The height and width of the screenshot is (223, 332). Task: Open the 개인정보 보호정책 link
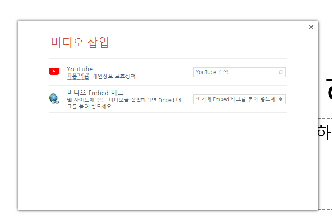point(114,76)
